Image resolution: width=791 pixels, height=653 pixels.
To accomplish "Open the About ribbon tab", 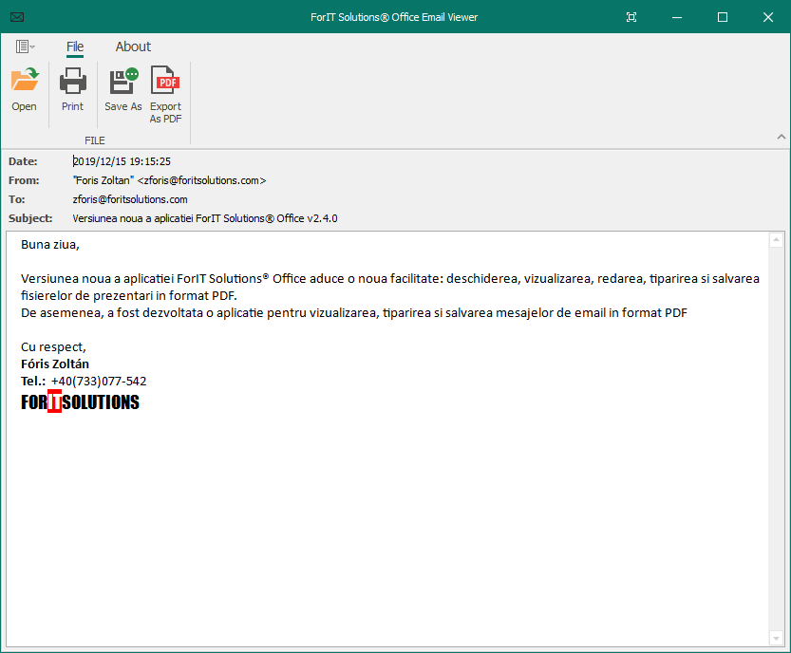I will point(133,47).
